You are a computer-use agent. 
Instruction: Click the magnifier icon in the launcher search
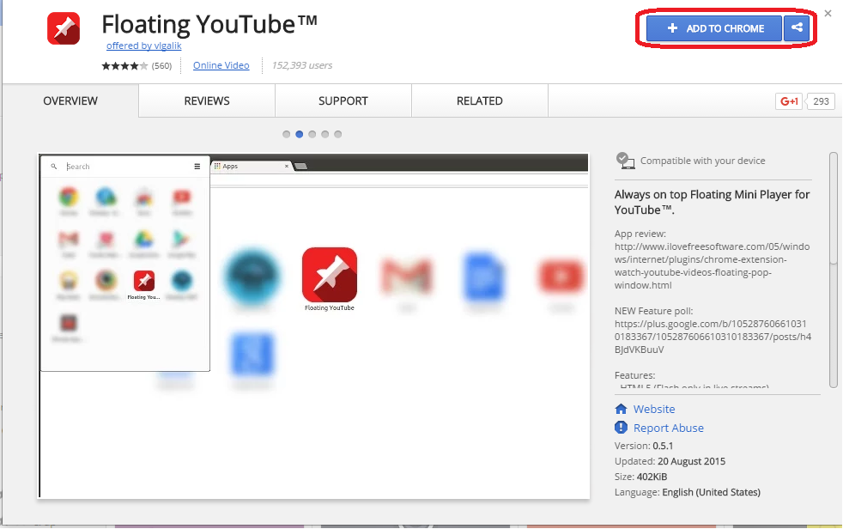[54, 167]
